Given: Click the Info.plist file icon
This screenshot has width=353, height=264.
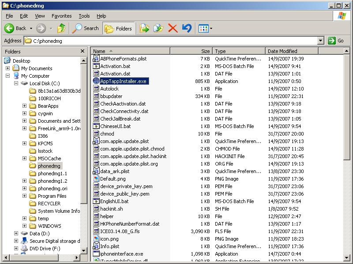Looking at the screenshot, I should pos(96,246).
